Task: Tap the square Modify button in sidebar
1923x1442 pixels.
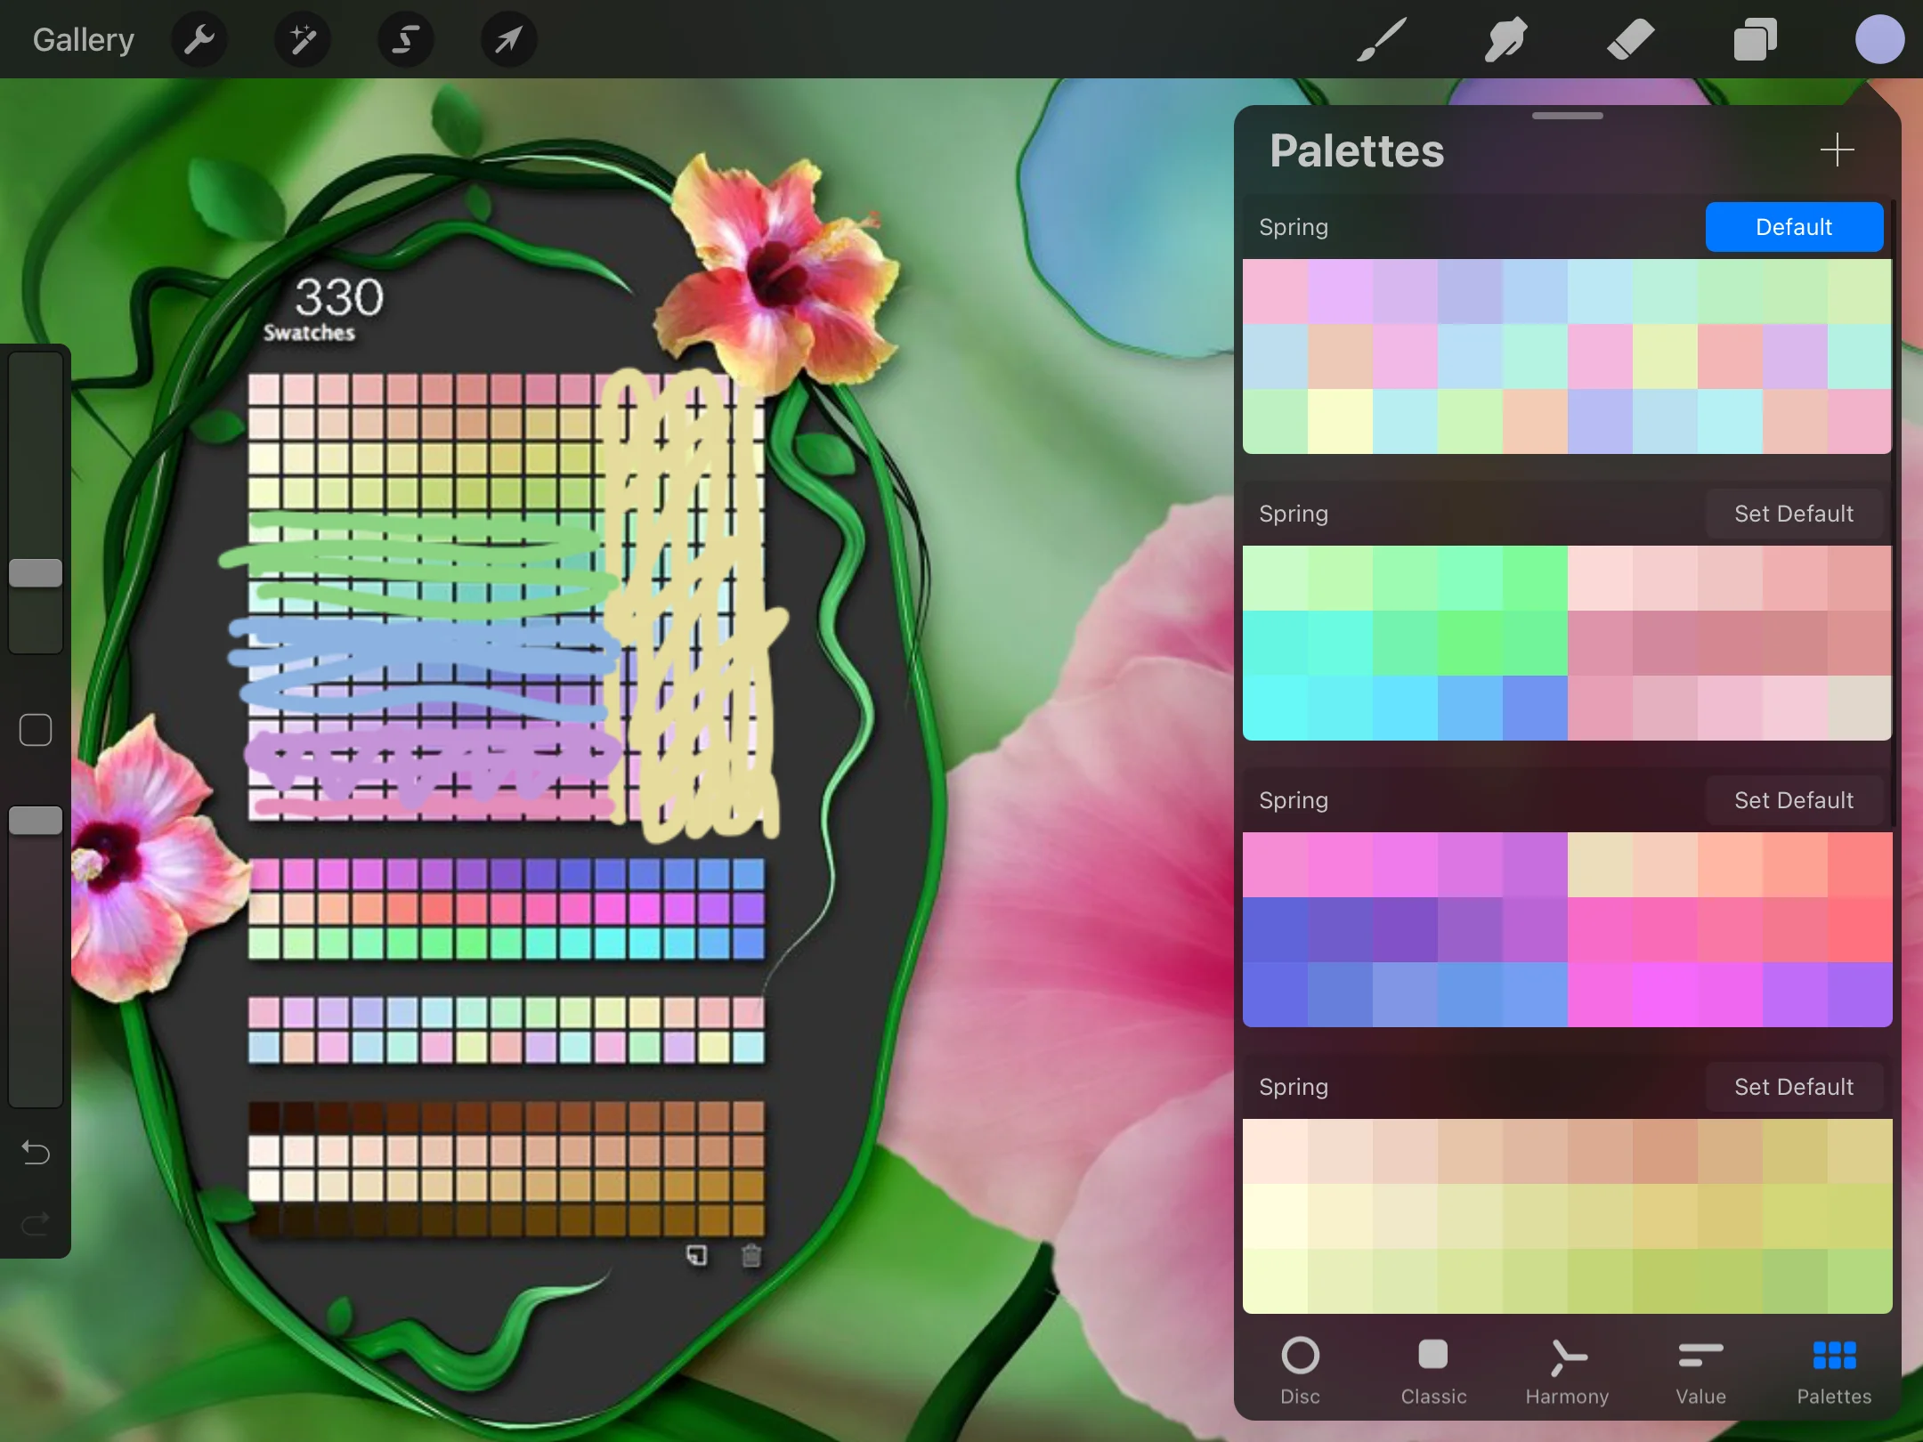Action: pyautogui.click(x=36, y=730)
